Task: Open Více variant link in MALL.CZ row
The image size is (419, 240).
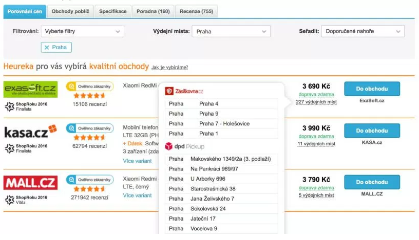Action: tap(137, 195)
